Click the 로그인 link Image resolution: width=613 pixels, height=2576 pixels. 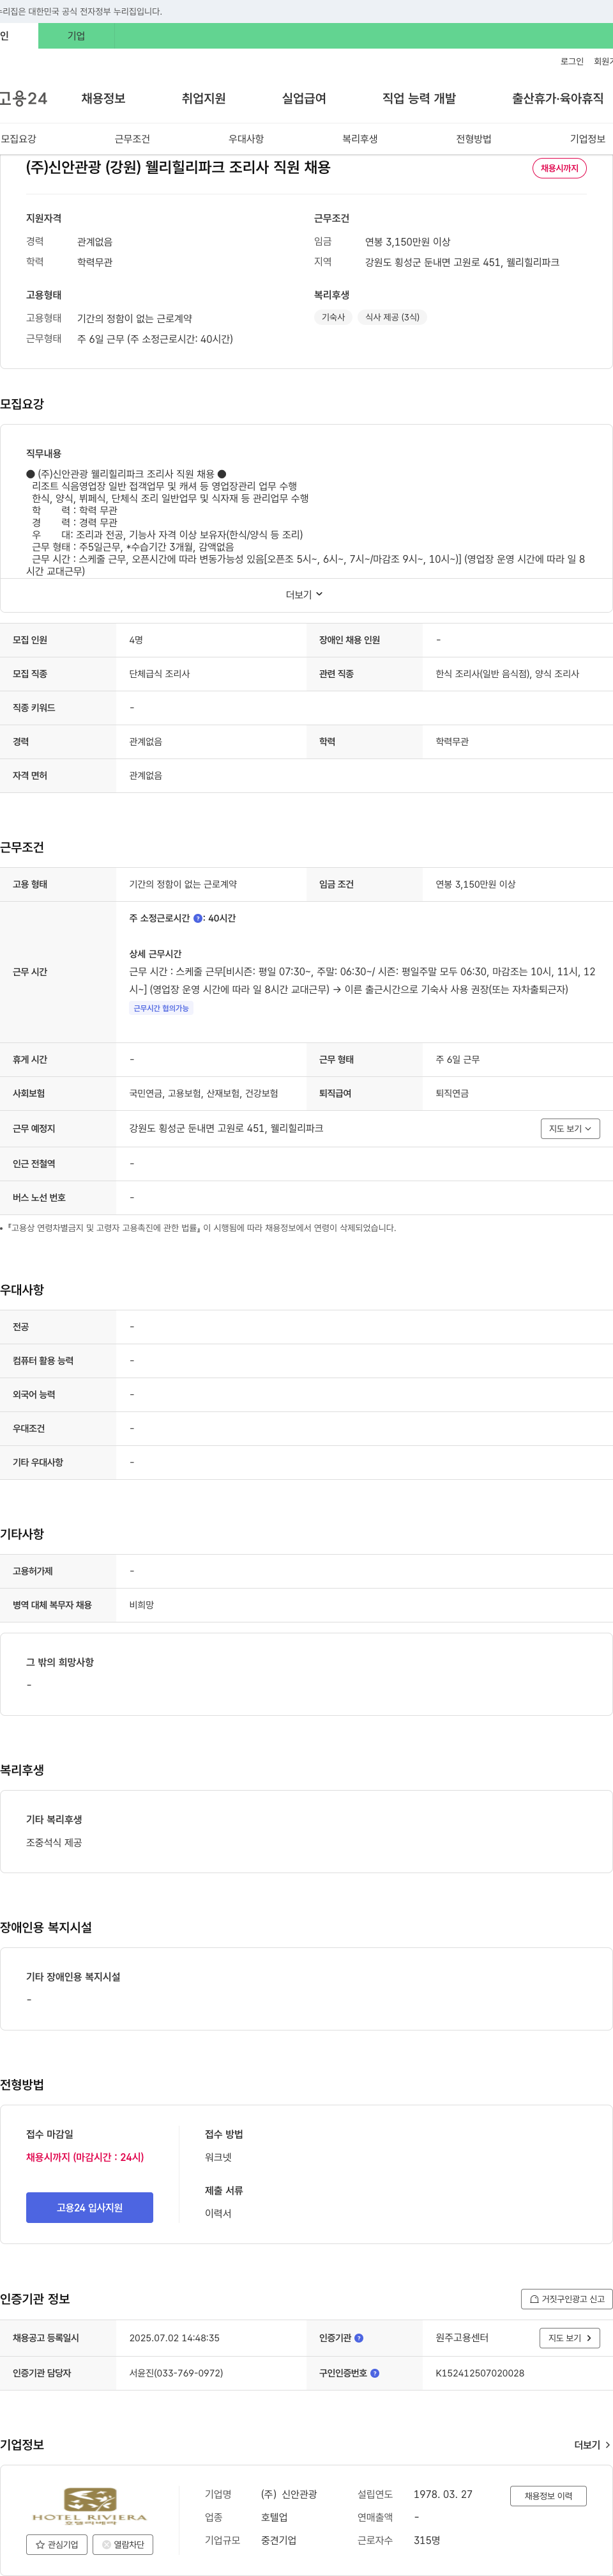572,61
